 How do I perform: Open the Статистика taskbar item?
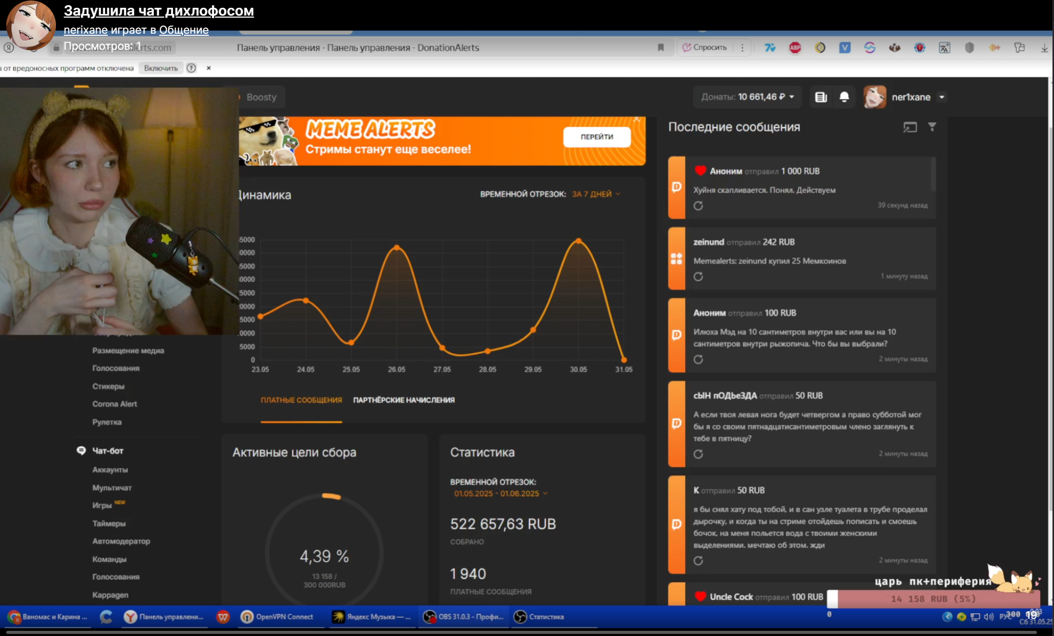539,617
